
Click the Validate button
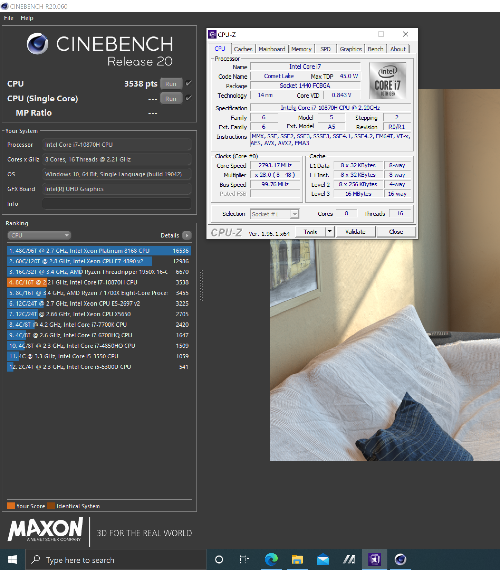point(355,232)
